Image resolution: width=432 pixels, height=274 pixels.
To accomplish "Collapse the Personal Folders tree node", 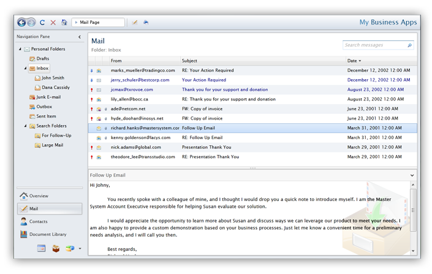I will coord(20,49).
